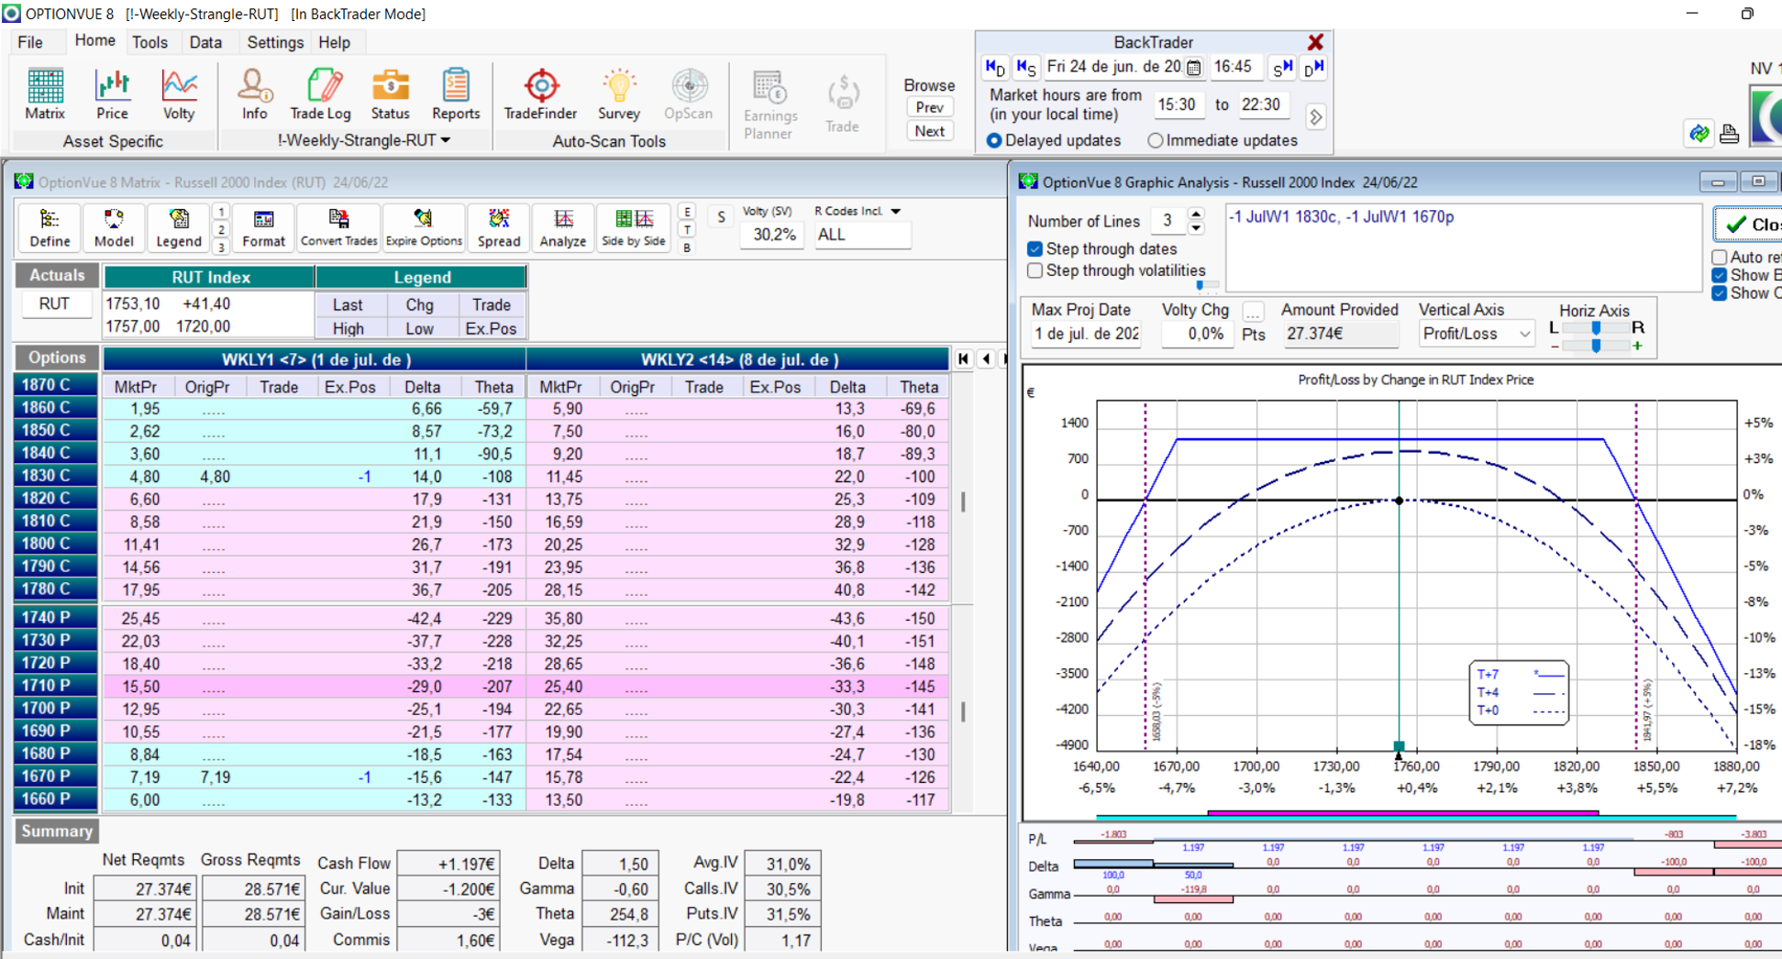1782x959 pixels.
Task: Increase the Number of Lines stepper
Action: (x=1196, y=215)
